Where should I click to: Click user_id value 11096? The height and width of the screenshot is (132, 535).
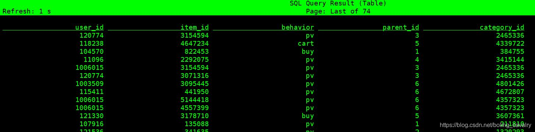pos(93,60)
